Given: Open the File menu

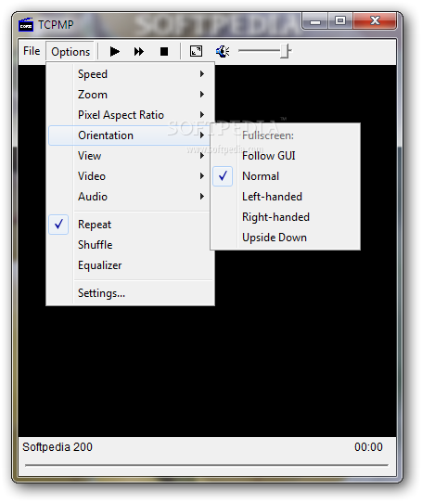Looking at the screenshot, I should 32,51.
